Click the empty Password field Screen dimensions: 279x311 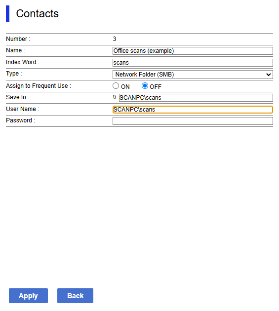coord(193,121)
